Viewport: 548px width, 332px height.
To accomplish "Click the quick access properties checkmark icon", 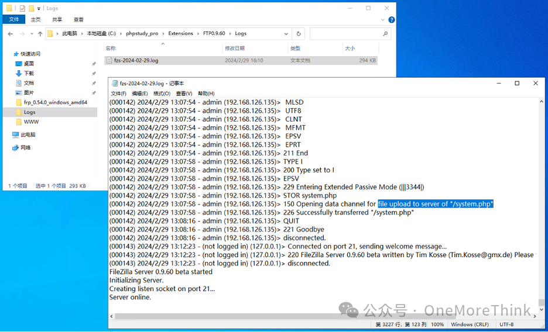I will pyautogui.click(x=22, y=8).
